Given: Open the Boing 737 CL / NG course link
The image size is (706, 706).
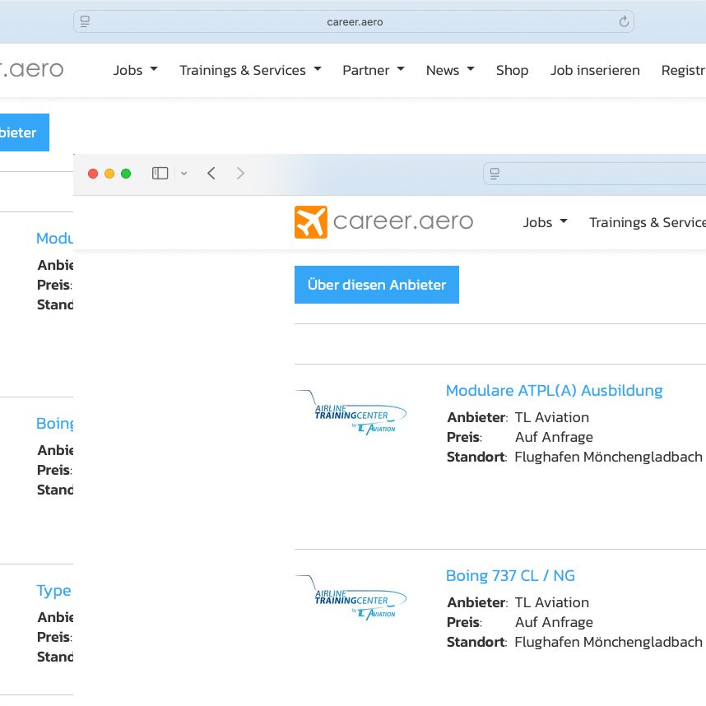Looking at the screenshot, I should coord(510,575).
